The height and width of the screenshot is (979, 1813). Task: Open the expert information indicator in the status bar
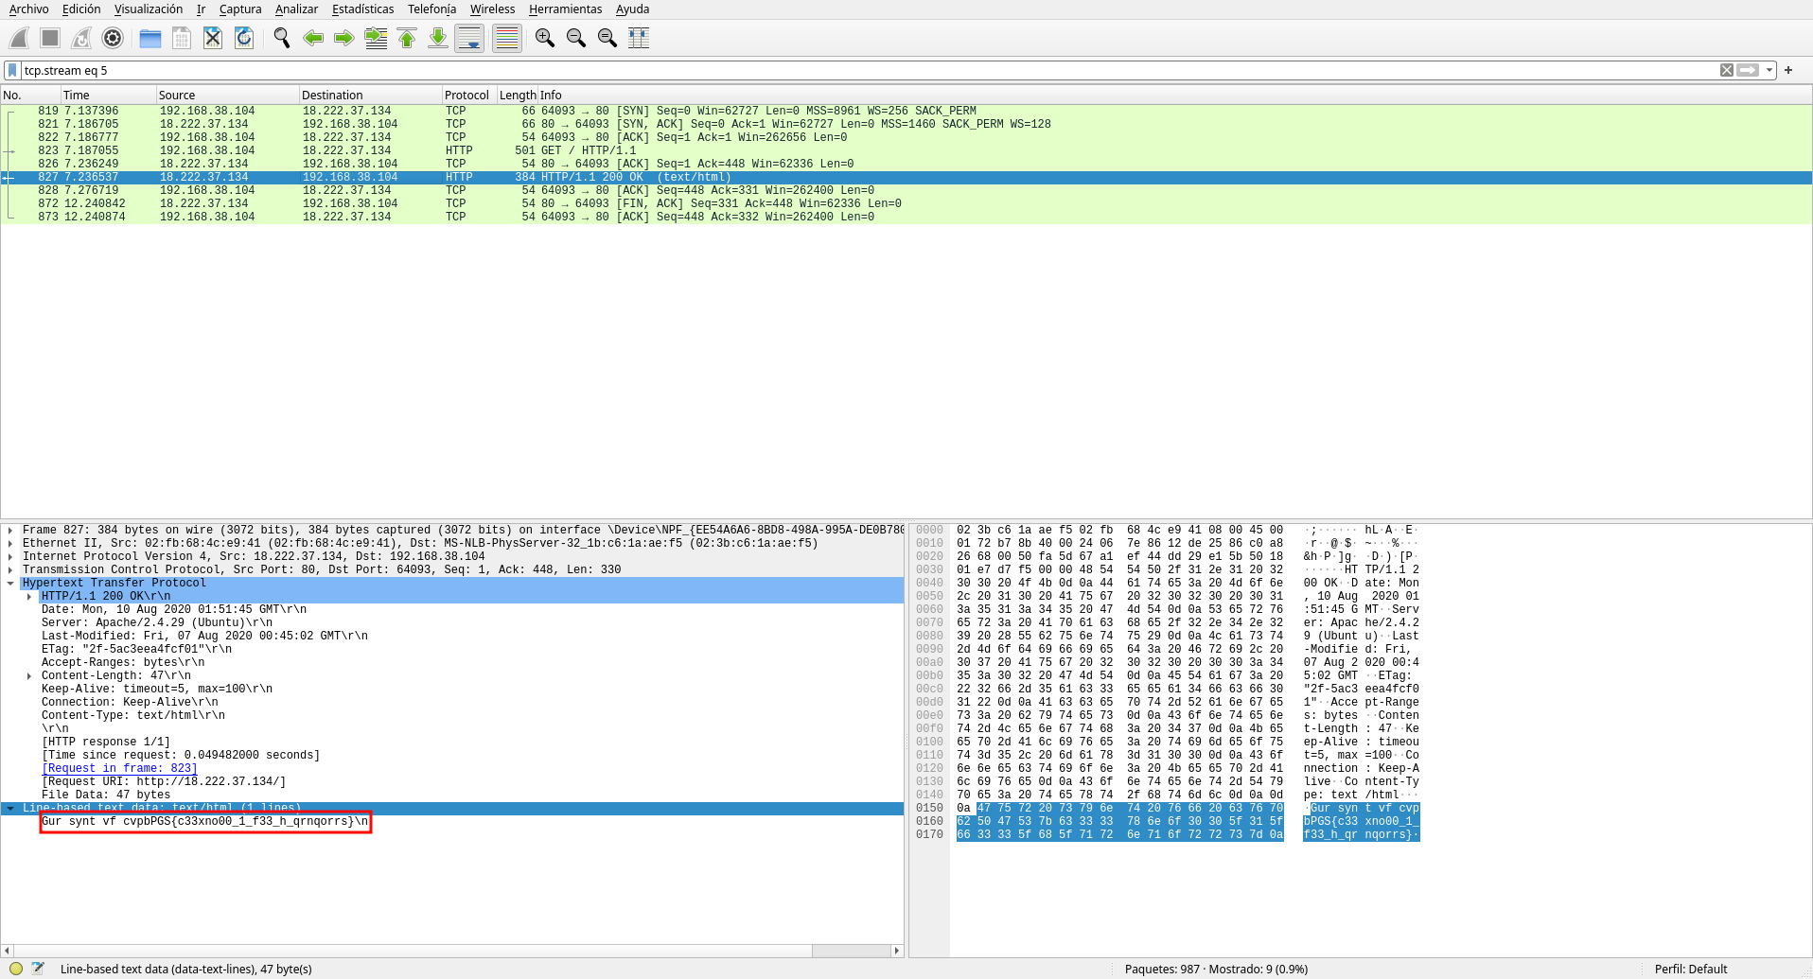tap(16, 969)
